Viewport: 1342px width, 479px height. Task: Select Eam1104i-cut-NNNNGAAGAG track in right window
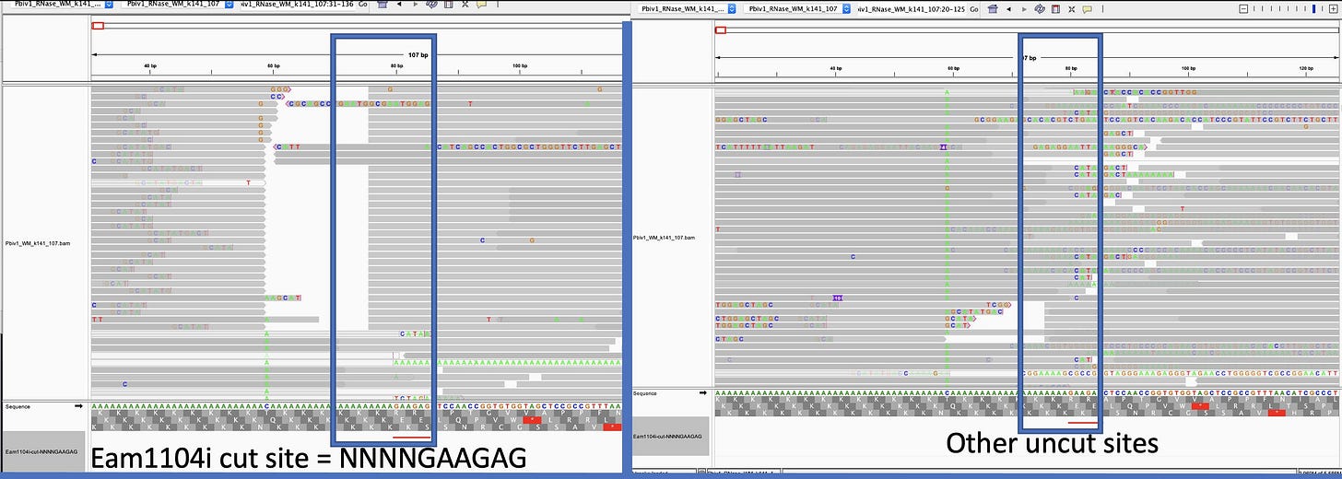click(x=670, y=436)
